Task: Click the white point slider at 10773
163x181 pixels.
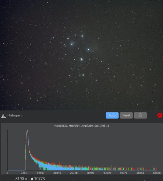Action: pyautogui.click(x=32, y=179)
